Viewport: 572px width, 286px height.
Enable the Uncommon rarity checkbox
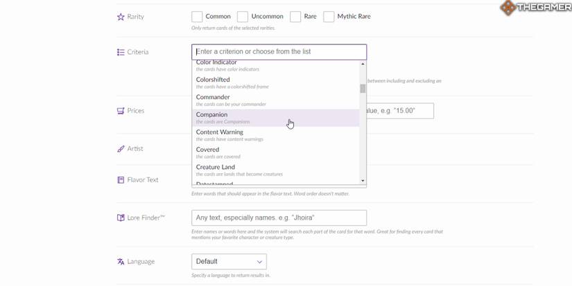tap(243, 17)
